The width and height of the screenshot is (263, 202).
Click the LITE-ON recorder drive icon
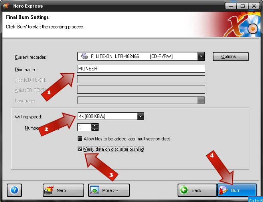coord(85,56)
